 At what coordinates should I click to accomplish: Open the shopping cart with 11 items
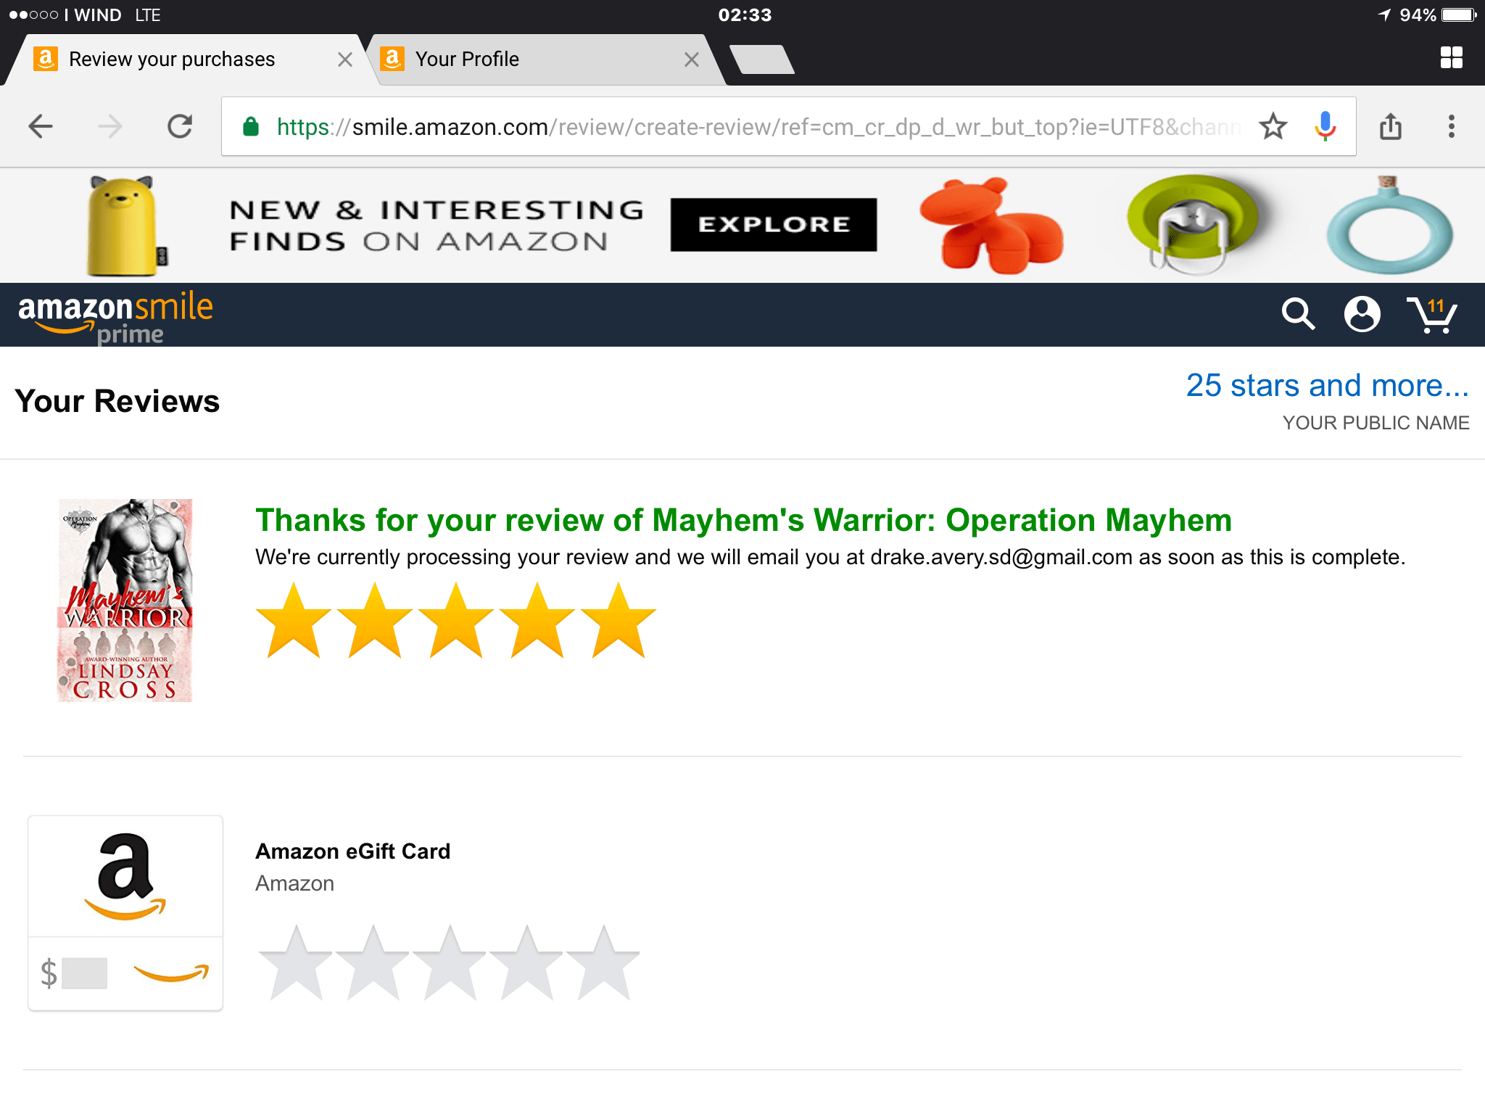pyautogui.click(x=1431, y=315)
